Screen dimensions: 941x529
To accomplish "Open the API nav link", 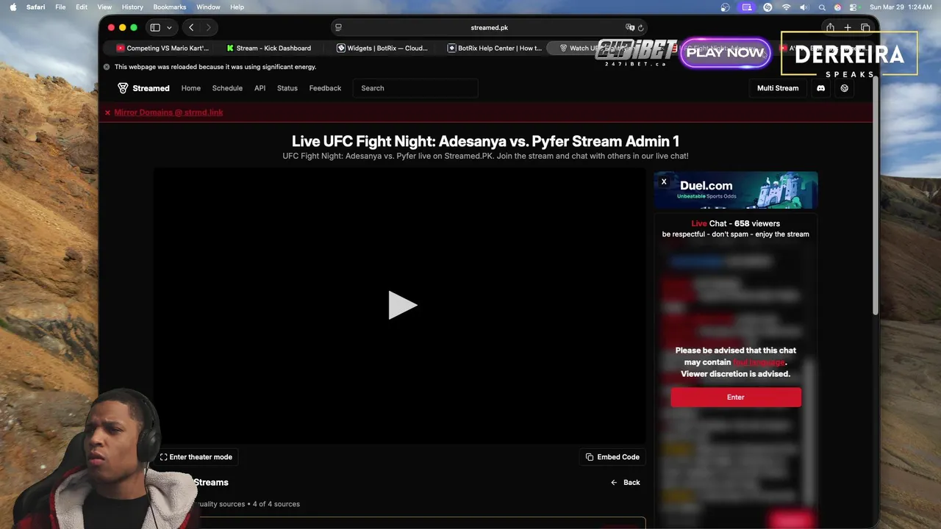I will [x=260, y=88].
